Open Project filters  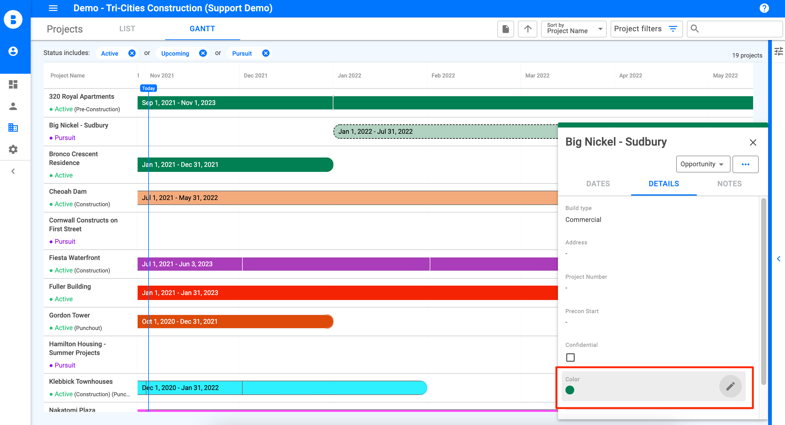point(646,29)
